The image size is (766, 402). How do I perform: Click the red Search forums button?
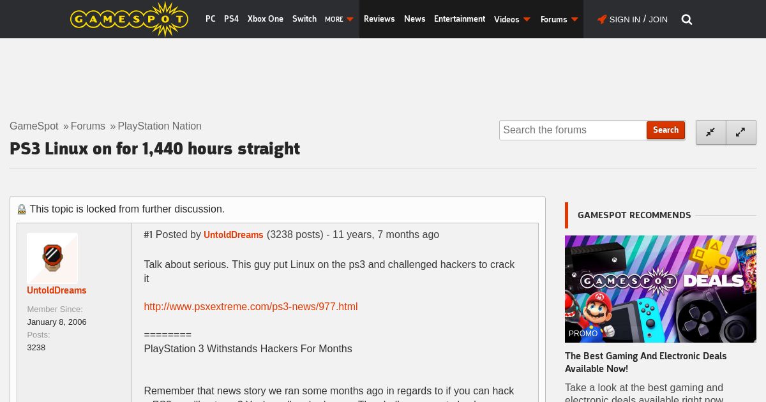(x=666, y=130)
